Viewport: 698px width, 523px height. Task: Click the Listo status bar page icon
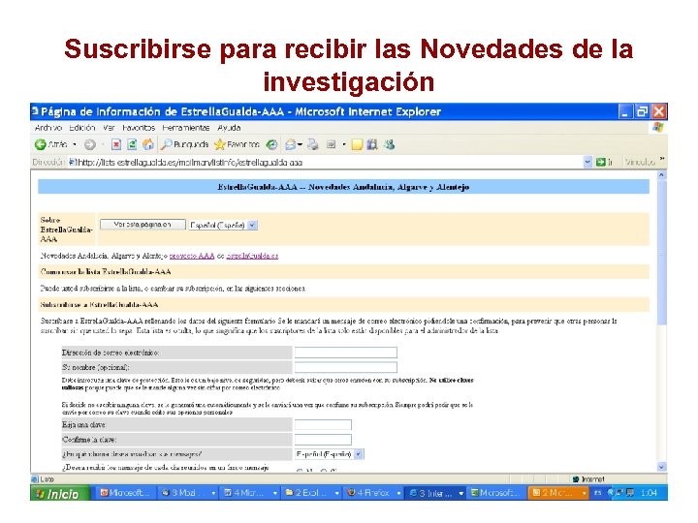click(x=35, y=479)
